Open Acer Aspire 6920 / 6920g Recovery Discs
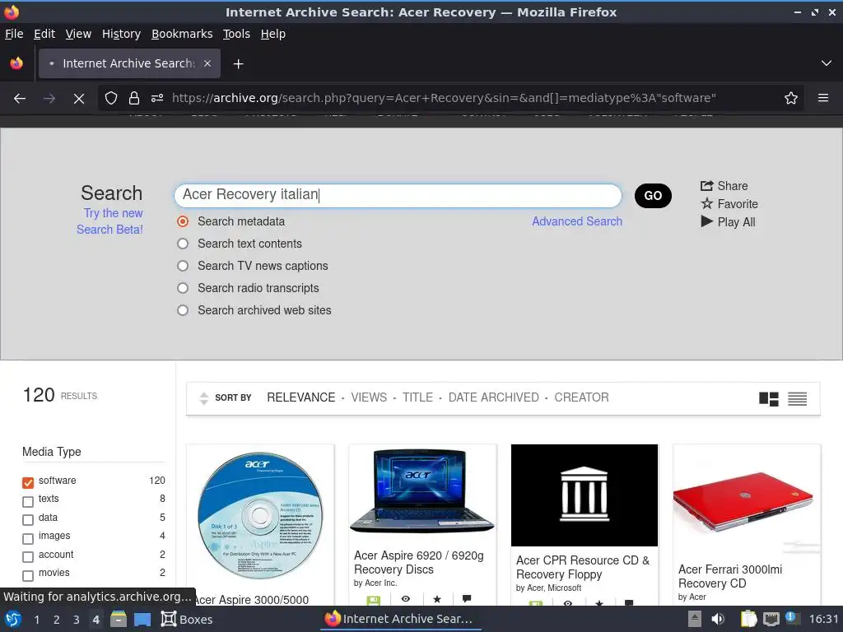This screenshot has width=843, height=632. [x=419, y=562]
